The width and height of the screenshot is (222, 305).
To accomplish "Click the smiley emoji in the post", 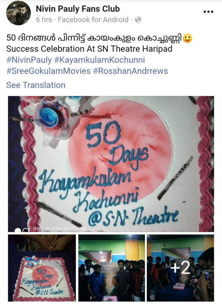I will tap(188, 39).
